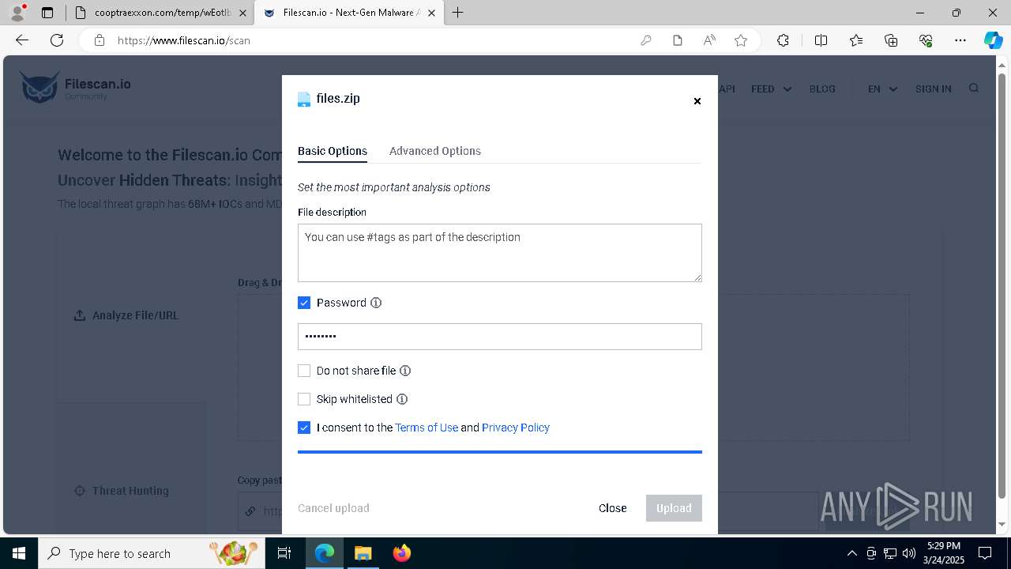Open Task View on the taskbar
Viewport: 1011px width, 569px height.
[284, 553]
